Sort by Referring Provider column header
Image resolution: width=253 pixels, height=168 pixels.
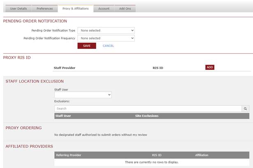coord(69,155)
